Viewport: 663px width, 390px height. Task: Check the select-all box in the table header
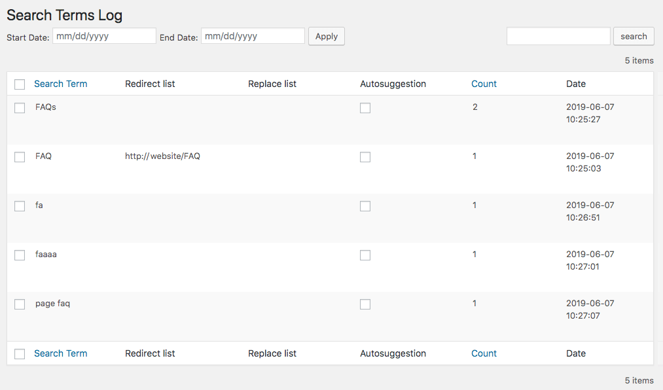[x=20, y=84]
